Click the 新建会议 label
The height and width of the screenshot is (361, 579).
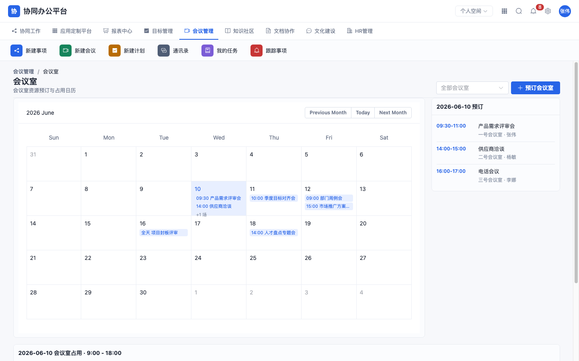click(85, 51)
